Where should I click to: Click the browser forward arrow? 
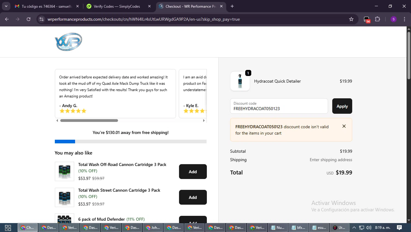(x=18, y=19)
